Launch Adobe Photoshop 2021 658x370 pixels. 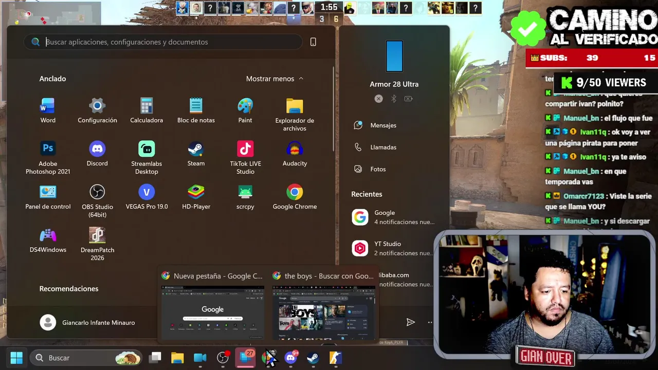[x=48, y=158]
